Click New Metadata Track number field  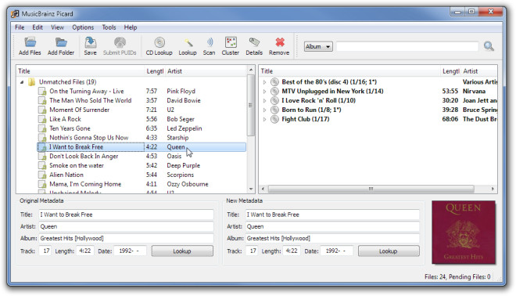(x=252, y=251)
